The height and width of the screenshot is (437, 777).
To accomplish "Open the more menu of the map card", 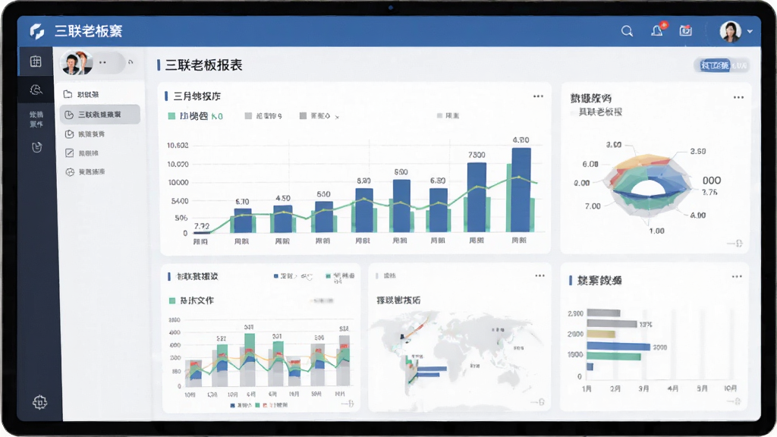I will pos(539,275).
